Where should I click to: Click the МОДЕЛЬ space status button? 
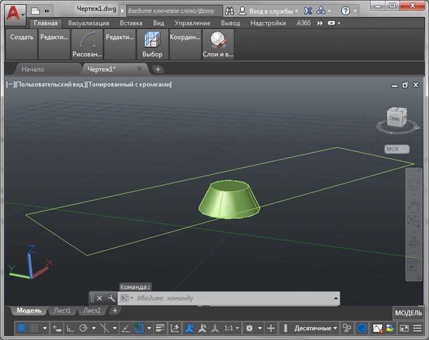point(408,313)
